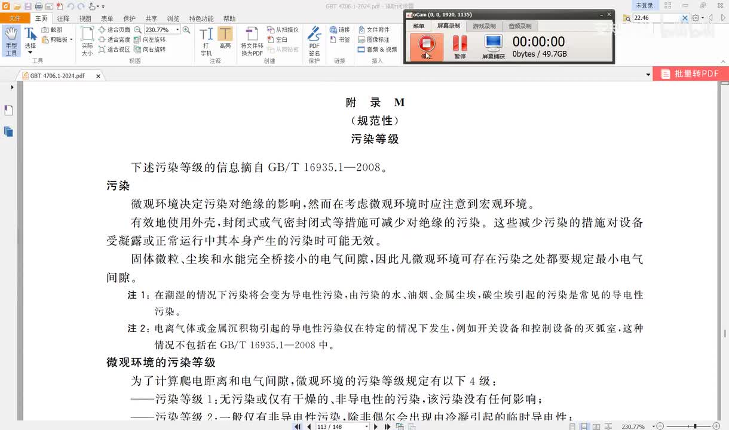Select the Hand tool (手型工具)

click(x=11, y=41)
